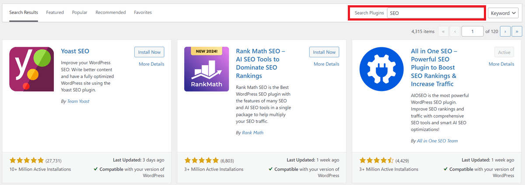The image size is (525, 185).
Task: View More Details for Yoast SEO
Action: pyautogui.click(x=151, y=64)
